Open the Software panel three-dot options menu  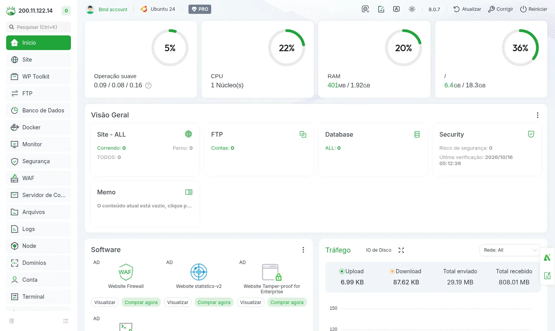(x=303, y=250)
